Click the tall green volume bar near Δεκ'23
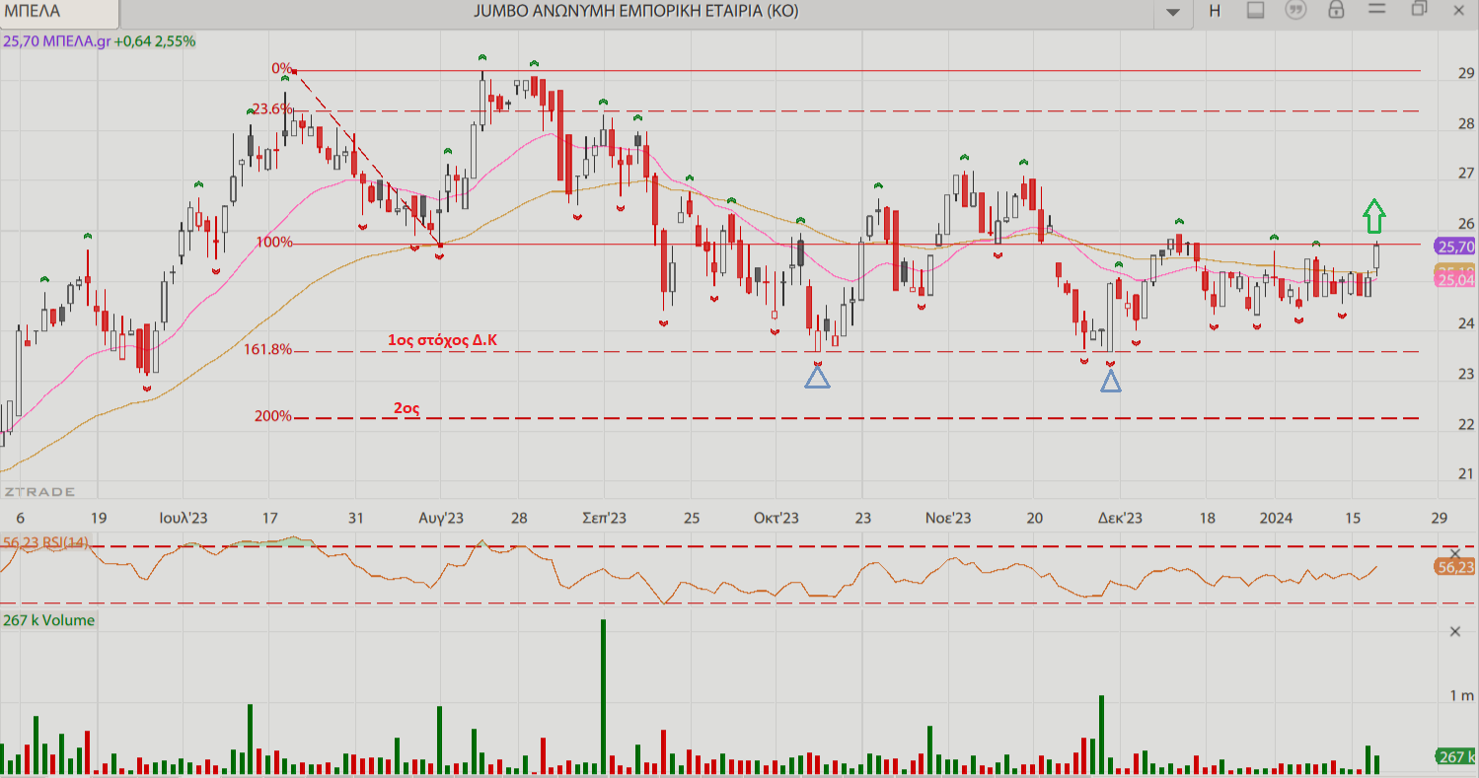Image resolution: width=1479 pixels, height=778 pixels. [x=1101, y=735]
